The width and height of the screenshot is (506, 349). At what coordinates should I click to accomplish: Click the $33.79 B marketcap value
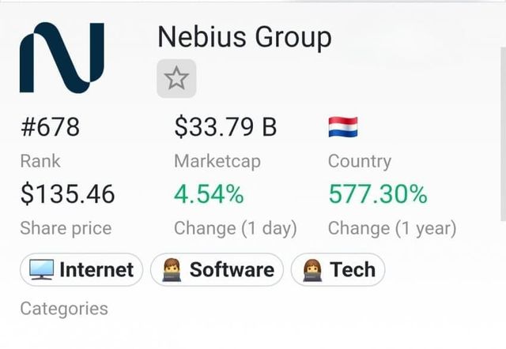pyautogui.click(x=225, y=126)
